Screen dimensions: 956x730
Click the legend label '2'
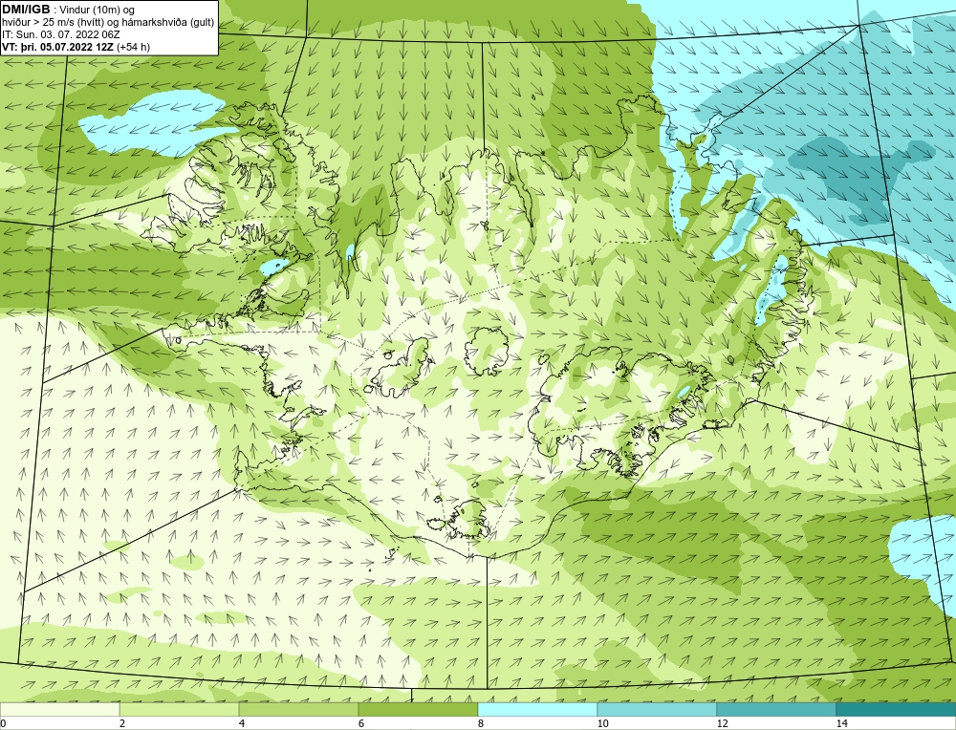point(122,724)
